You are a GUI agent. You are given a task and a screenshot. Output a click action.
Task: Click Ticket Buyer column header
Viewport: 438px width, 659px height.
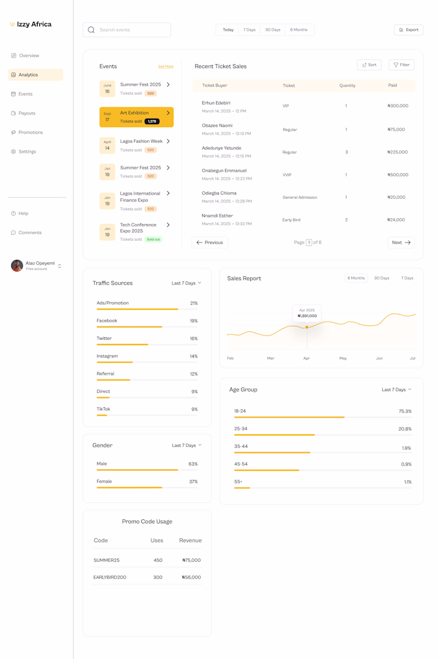tap(215, 85)
